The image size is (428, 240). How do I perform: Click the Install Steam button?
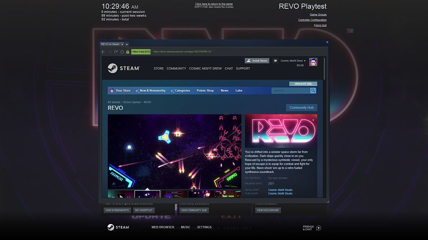point(257,60)
